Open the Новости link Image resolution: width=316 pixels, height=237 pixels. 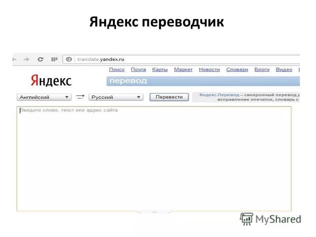tap(209, 70)
